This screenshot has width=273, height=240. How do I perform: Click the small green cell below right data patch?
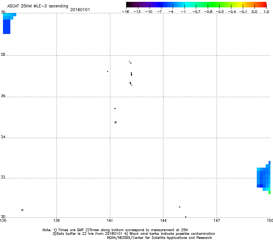(x=270, y=192)
